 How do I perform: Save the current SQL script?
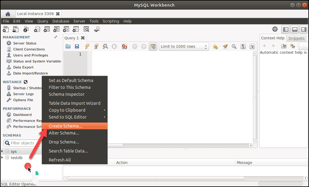77,47
